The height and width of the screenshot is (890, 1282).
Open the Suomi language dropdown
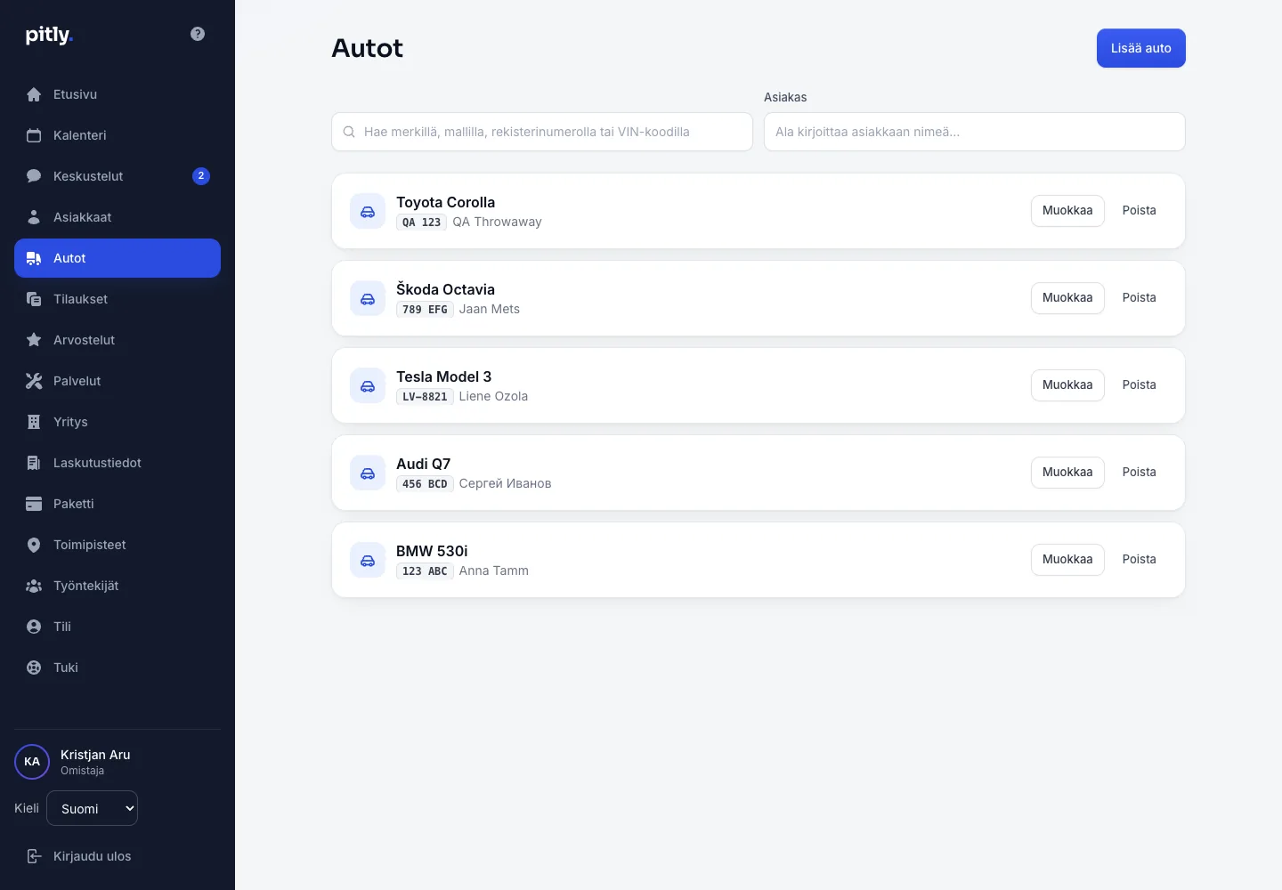click(93, 808)
